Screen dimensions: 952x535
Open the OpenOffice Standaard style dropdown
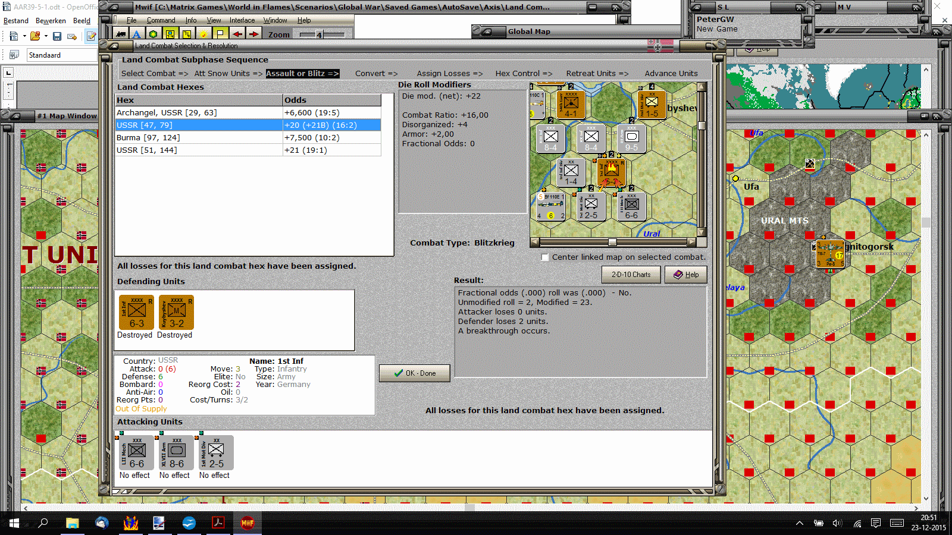(x=62, y=55)
